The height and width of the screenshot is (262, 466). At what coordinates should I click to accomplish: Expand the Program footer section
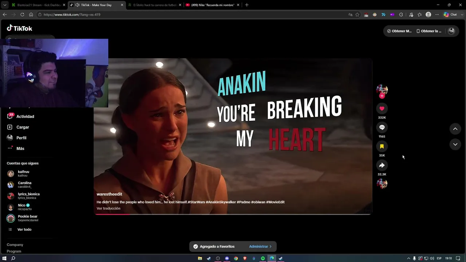(14, 251)
